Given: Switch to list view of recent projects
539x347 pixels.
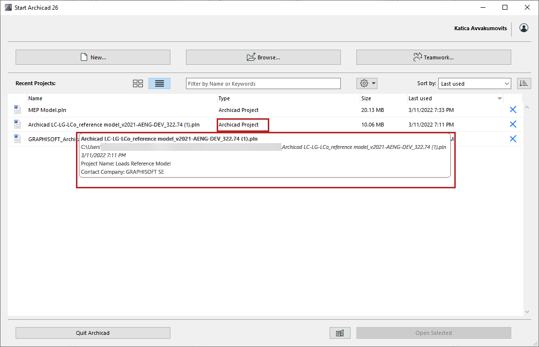Looking at the screenshot, I should (x=159, y=84).
